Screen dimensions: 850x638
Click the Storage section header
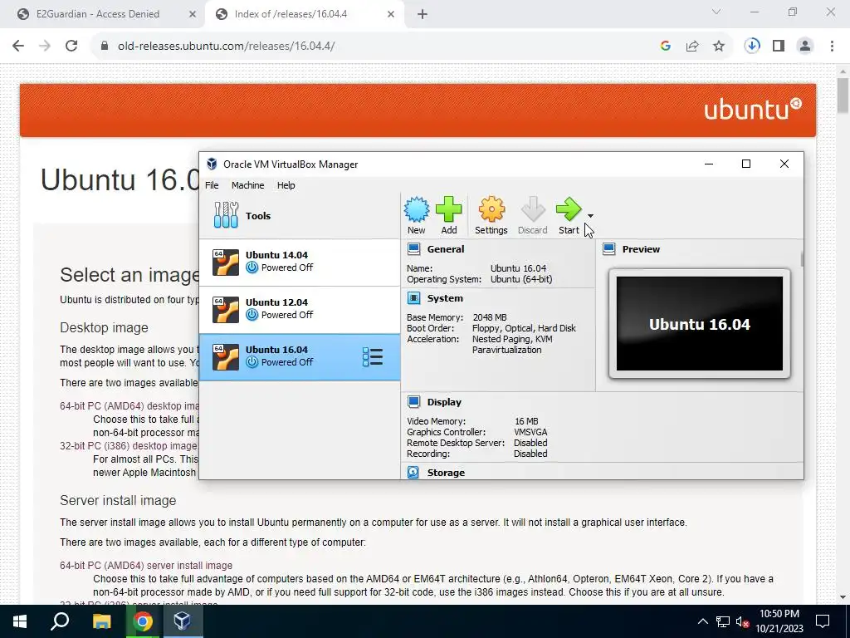[x=446, y=473]
